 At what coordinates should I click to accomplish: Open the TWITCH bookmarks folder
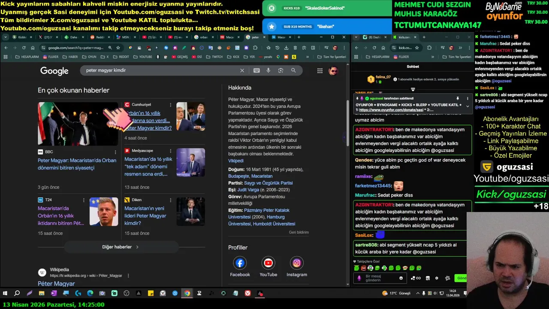(x=214, y=57)
